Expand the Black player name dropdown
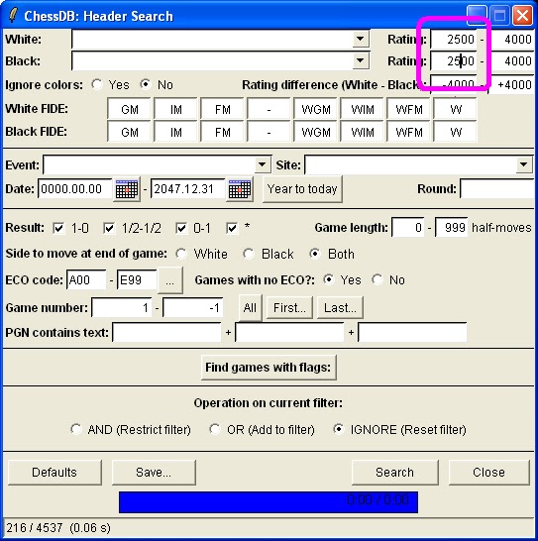 (x=361, y=61)
